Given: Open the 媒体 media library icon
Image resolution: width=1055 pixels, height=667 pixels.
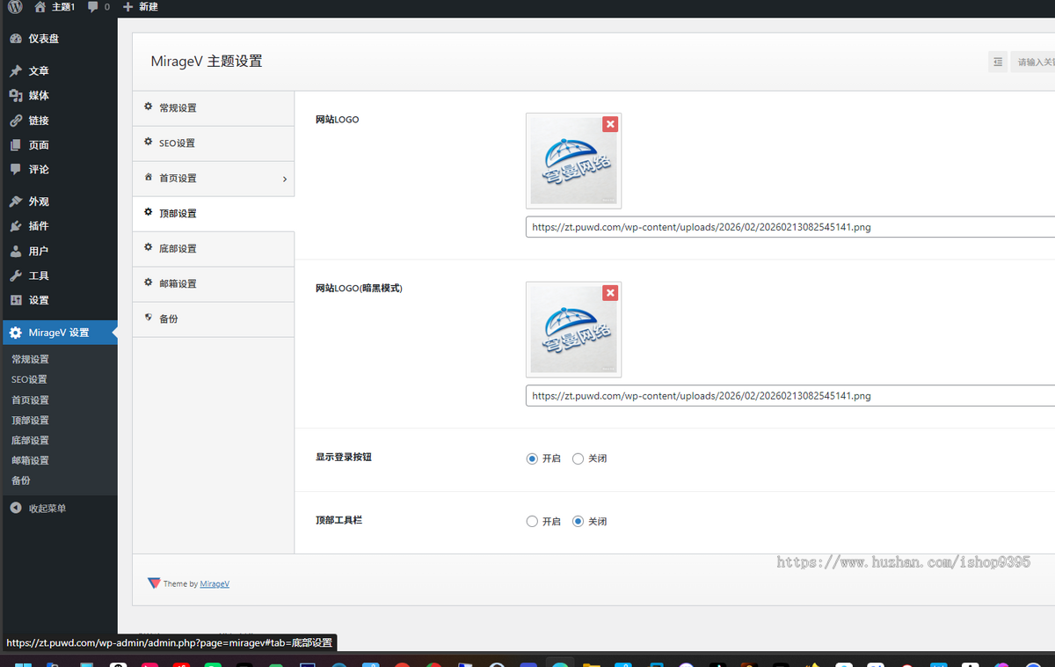Looking at the screenshot, I should pyautogui.click(x=16, y=96).
